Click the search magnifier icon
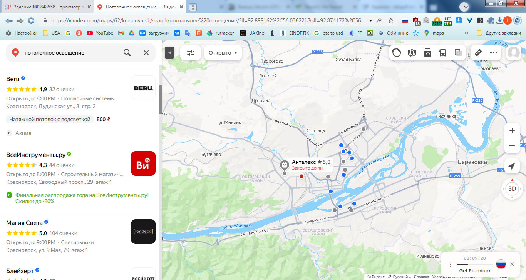The image size is (526, 280). click(127, 53)
